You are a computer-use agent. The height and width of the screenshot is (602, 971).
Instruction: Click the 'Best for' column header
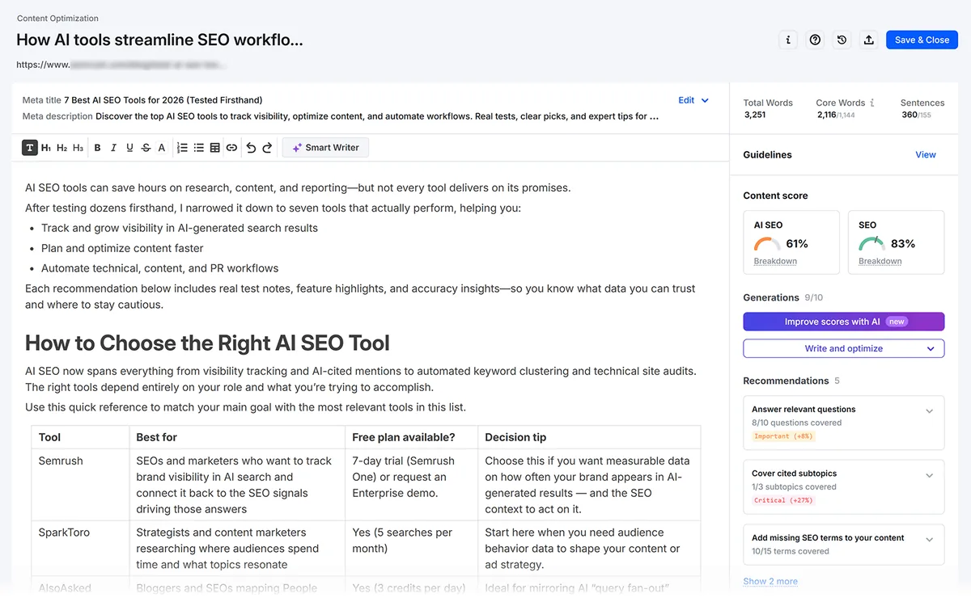(237, 437)
